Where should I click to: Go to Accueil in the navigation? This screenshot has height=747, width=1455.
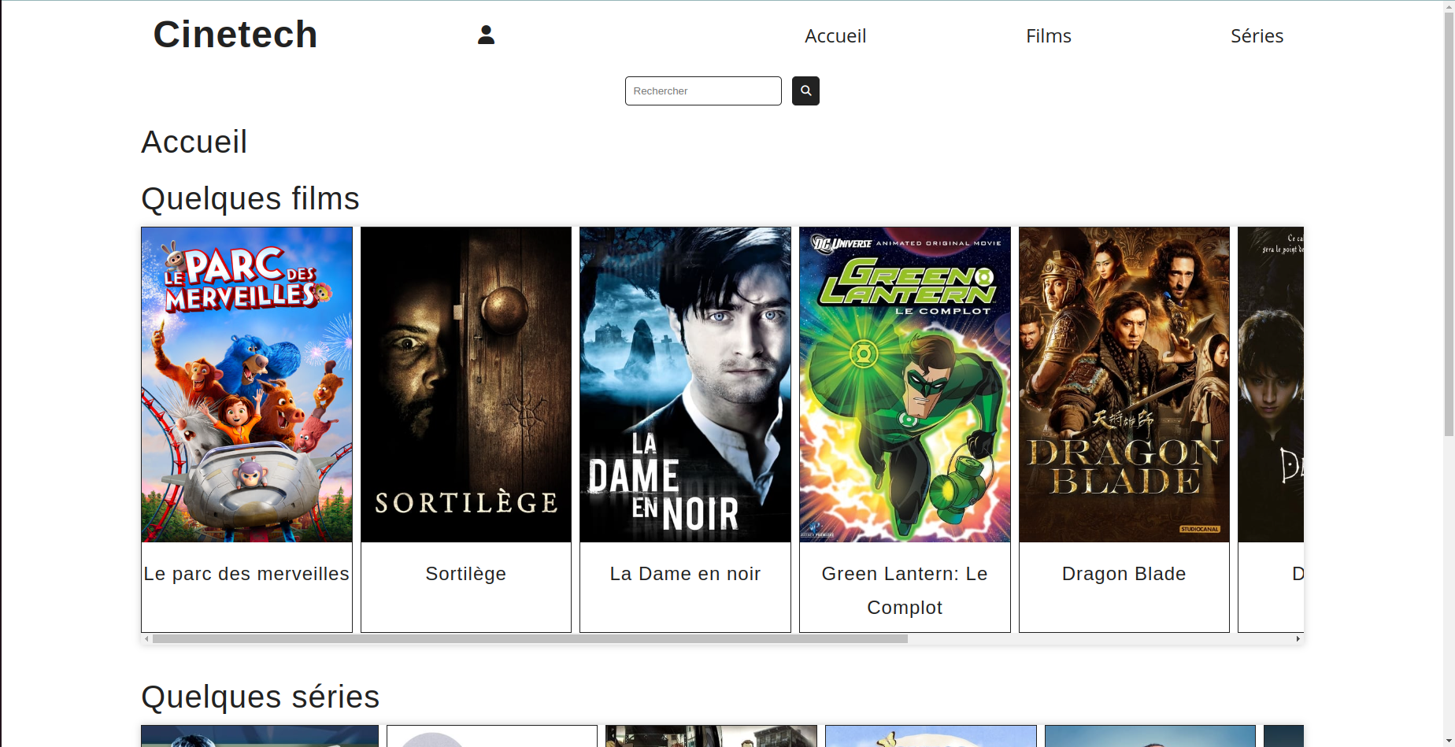(835, 36)
